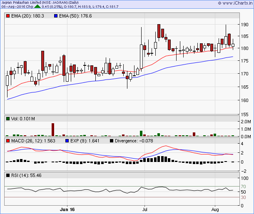Viewport: 254px width, 214px height.
Task: Click the green up-arrow change indicator
Action: [x=37, y=7]
